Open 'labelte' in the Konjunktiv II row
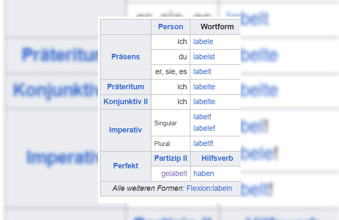 click(x=204, y=102)
